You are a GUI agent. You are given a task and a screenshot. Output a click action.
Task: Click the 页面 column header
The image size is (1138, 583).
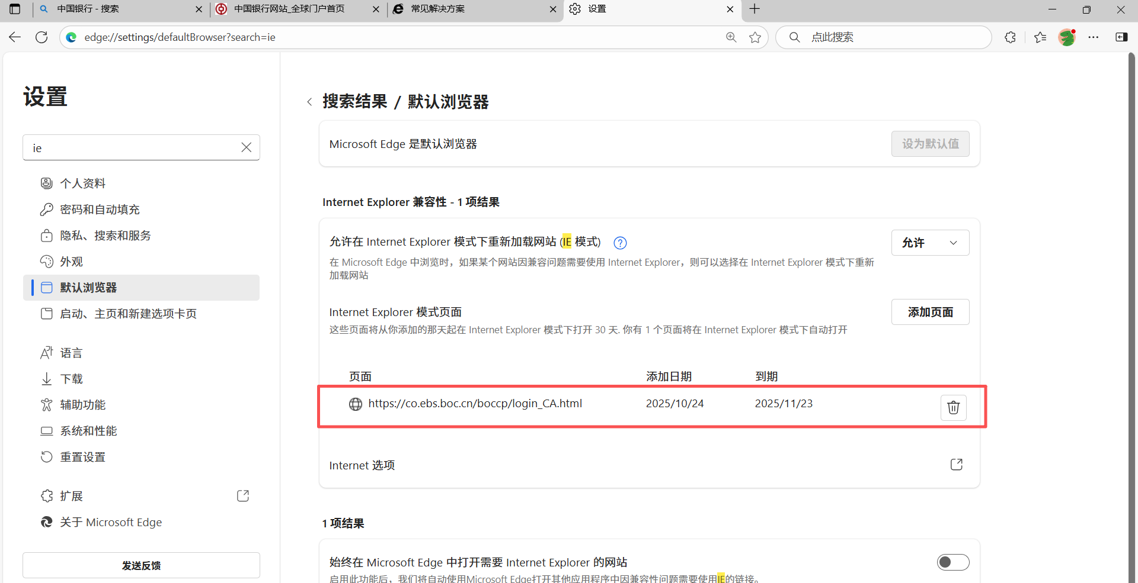[360, 376]
